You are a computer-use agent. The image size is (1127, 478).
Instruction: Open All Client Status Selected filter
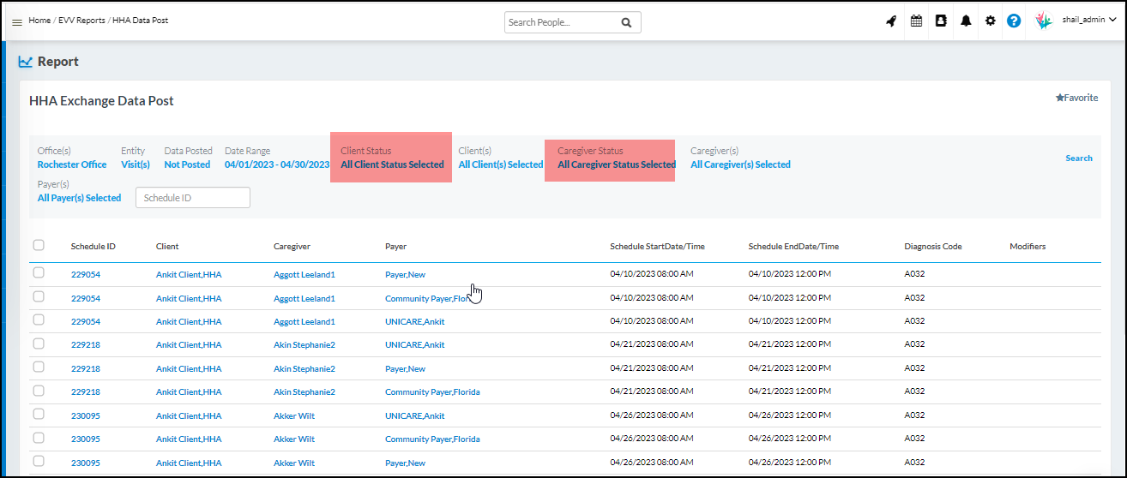[392, 164]
